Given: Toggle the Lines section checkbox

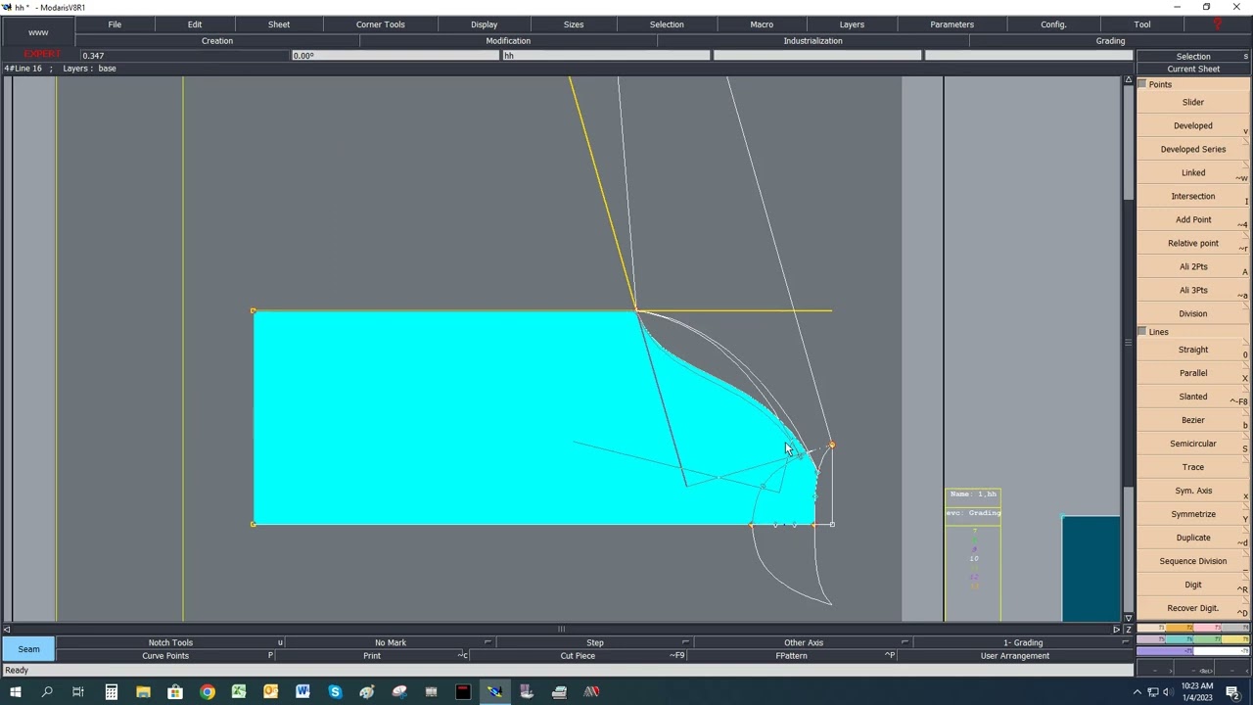Looking at the screenshot, I should pos(1142,332).
